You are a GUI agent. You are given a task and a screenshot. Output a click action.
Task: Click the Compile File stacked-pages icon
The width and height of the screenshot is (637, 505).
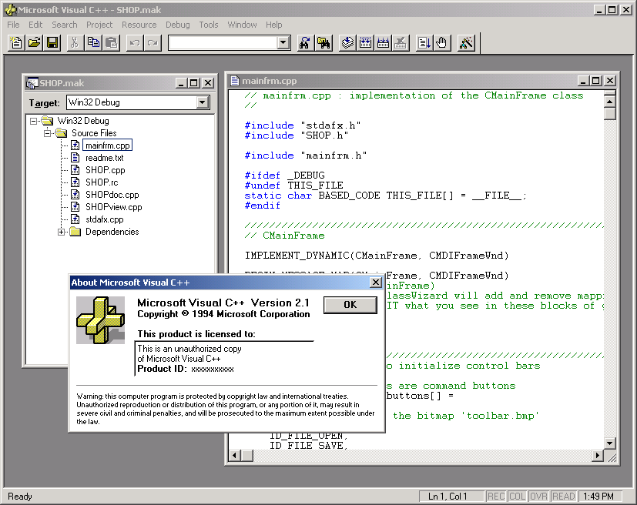(347, 42)
